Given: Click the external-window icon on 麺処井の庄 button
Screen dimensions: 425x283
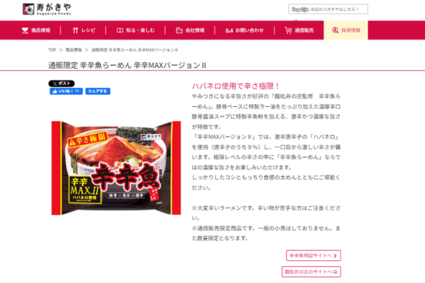Looking at the screenshot, I should tap(335, 272).
